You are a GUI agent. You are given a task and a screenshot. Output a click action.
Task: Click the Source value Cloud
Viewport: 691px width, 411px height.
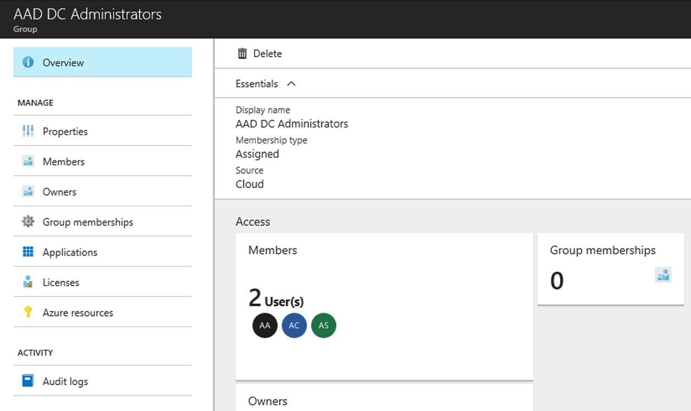[250, 184]
